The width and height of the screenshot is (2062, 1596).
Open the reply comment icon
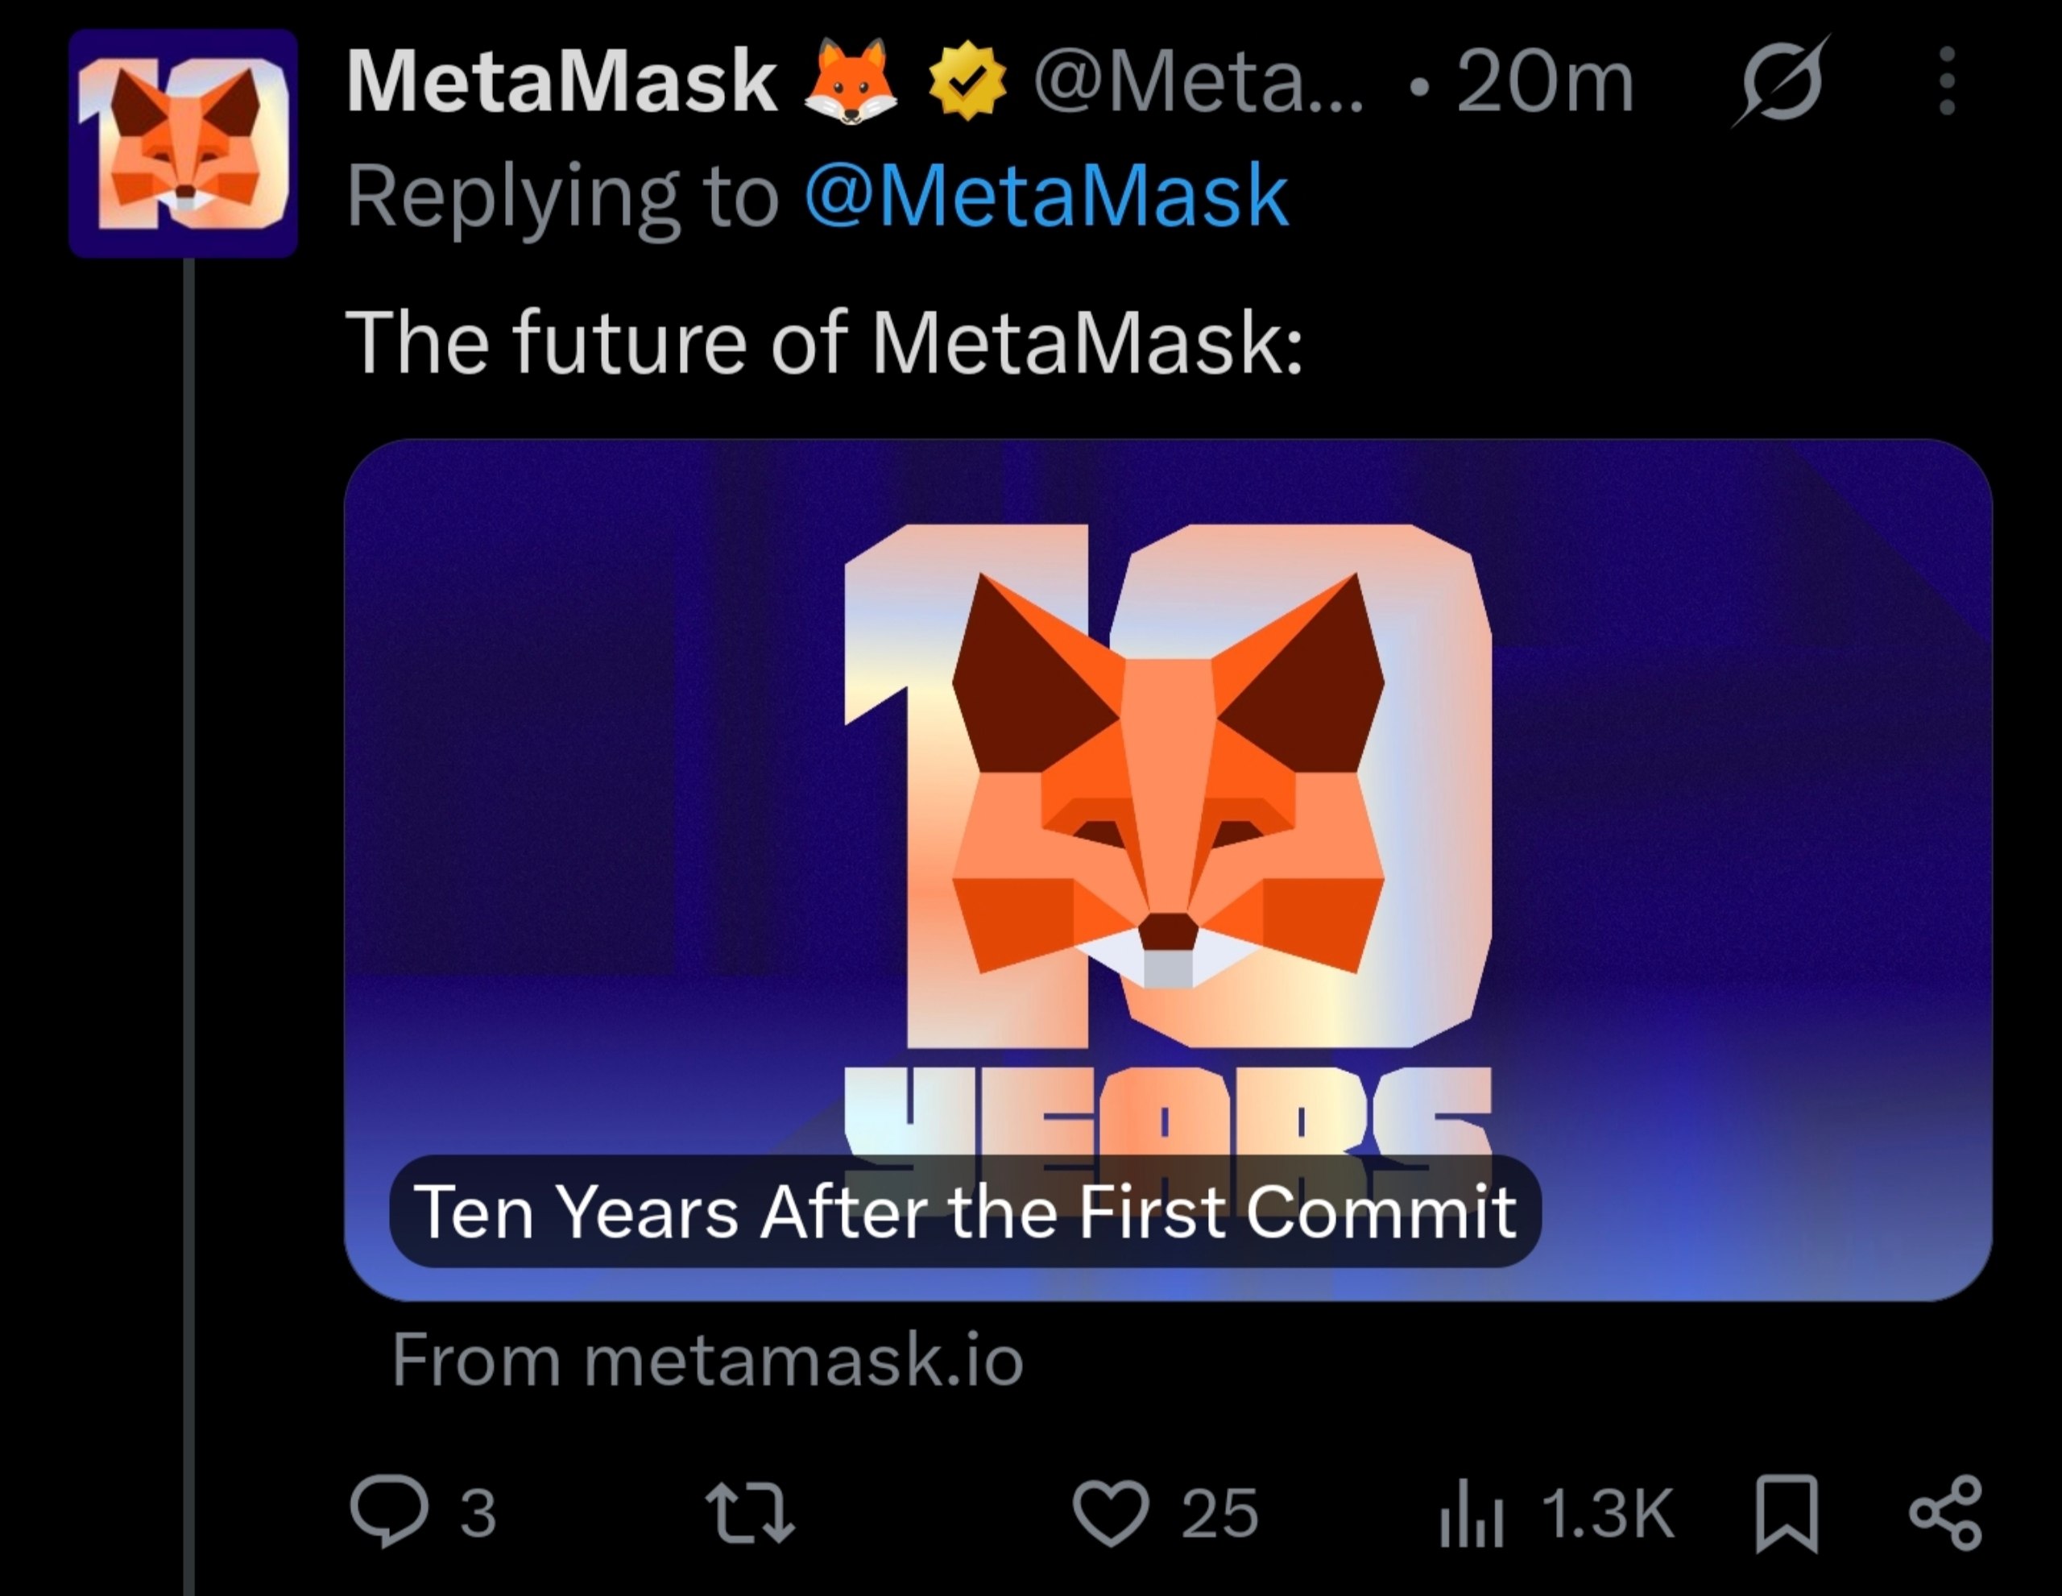(x=389, y=1511)
